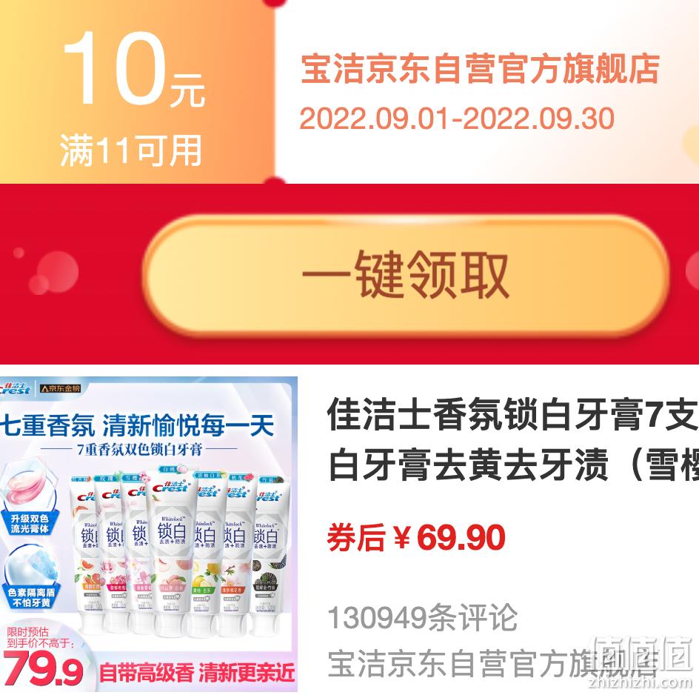The width and height of the screenshot is (699, 695).
Task: Tap the 自带高级香 清新更亲近 banner
Action: coord(197,673)
